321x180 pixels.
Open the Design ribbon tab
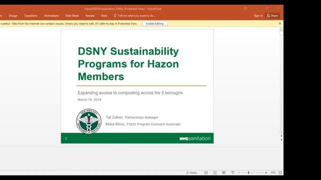click(13, 15)
